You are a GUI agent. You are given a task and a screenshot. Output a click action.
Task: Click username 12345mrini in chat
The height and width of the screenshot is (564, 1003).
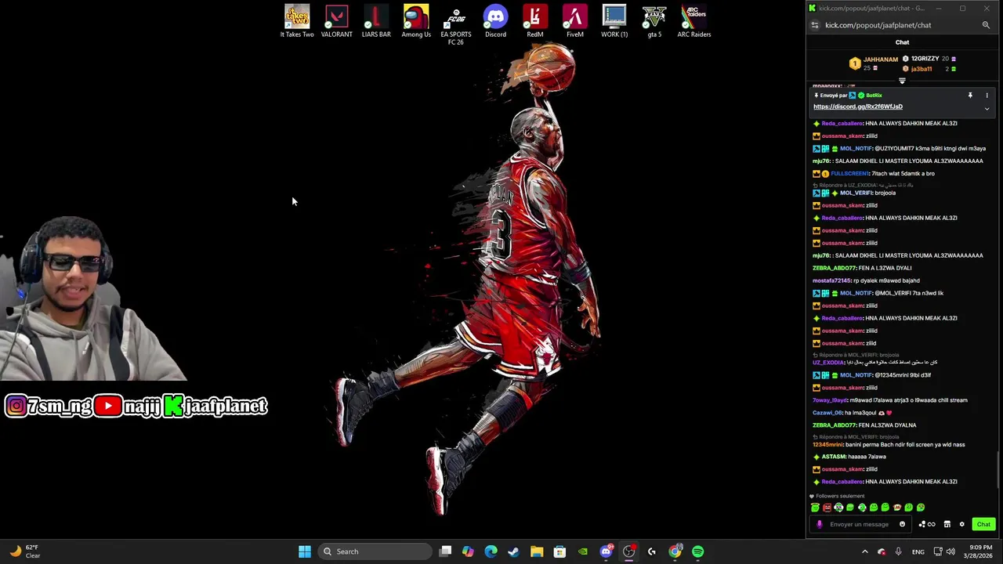pyautogui.click(x=827, y=445)
